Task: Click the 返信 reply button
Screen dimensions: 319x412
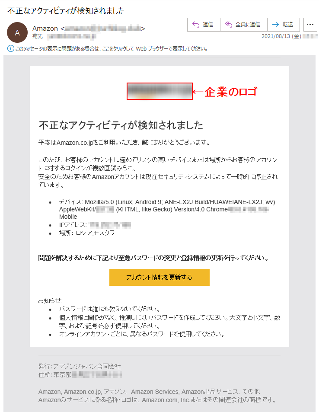Action: point(204,25)
